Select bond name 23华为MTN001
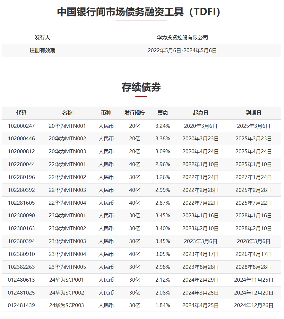This screenshot has height=319, width=284. (x=67, y=216)
